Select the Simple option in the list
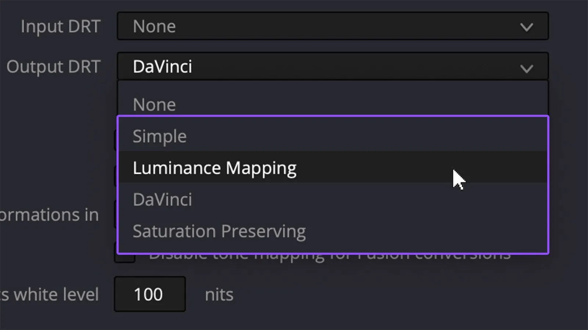Viewport: 588px width, 330px height. point(333,136)
